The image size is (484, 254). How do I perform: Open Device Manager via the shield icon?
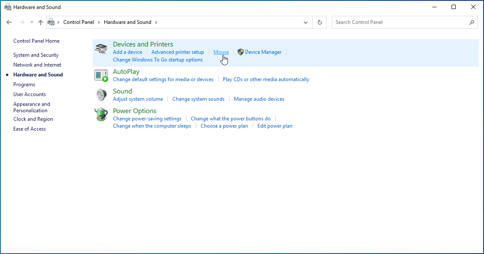[x=240, y=52]
